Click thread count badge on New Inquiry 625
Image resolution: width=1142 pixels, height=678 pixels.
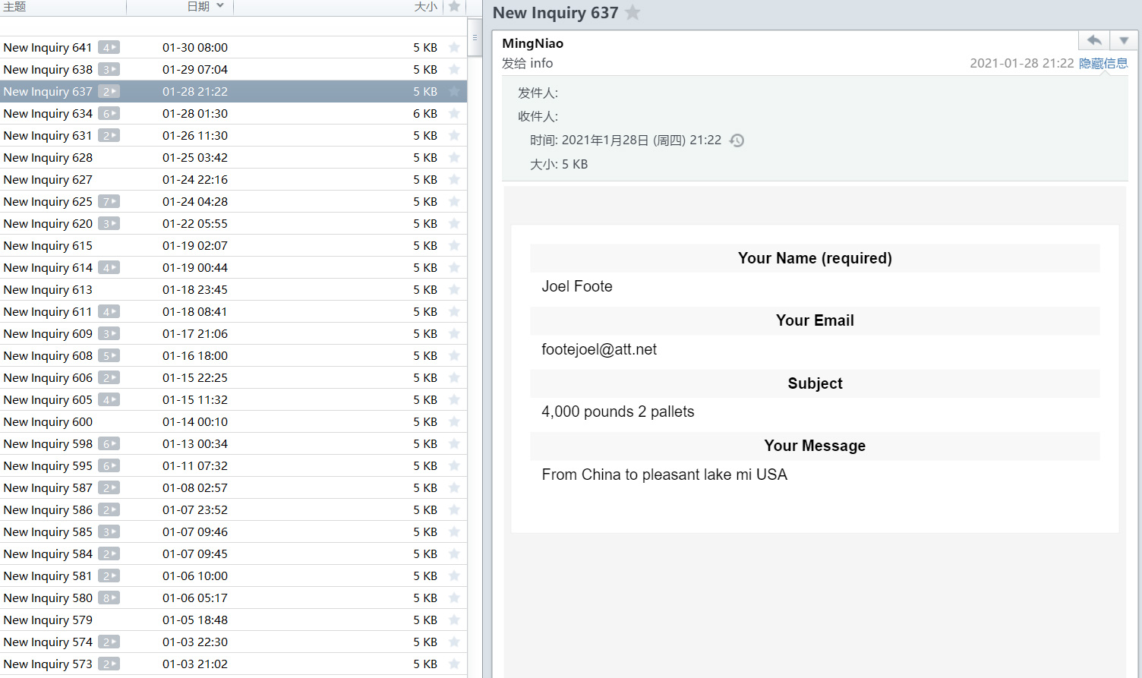[109, 202]
